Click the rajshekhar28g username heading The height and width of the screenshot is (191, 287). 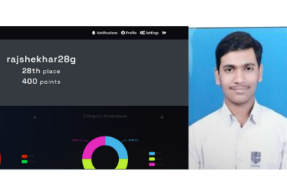[x=41, y=60]
